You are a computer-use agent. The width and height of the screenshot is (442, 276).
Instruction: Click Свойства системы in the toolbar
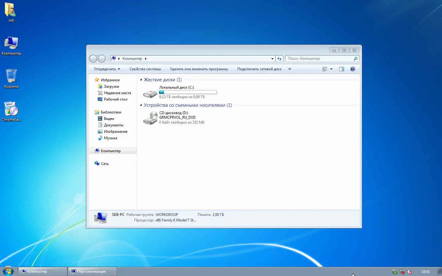[x=145, y=69]
